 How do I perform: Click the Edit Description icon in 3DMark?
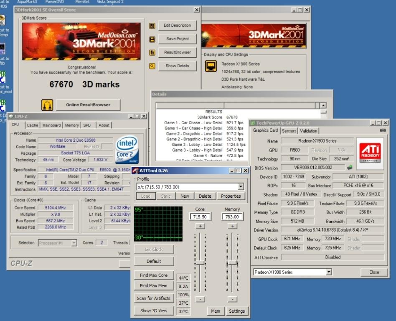(152, 26)
